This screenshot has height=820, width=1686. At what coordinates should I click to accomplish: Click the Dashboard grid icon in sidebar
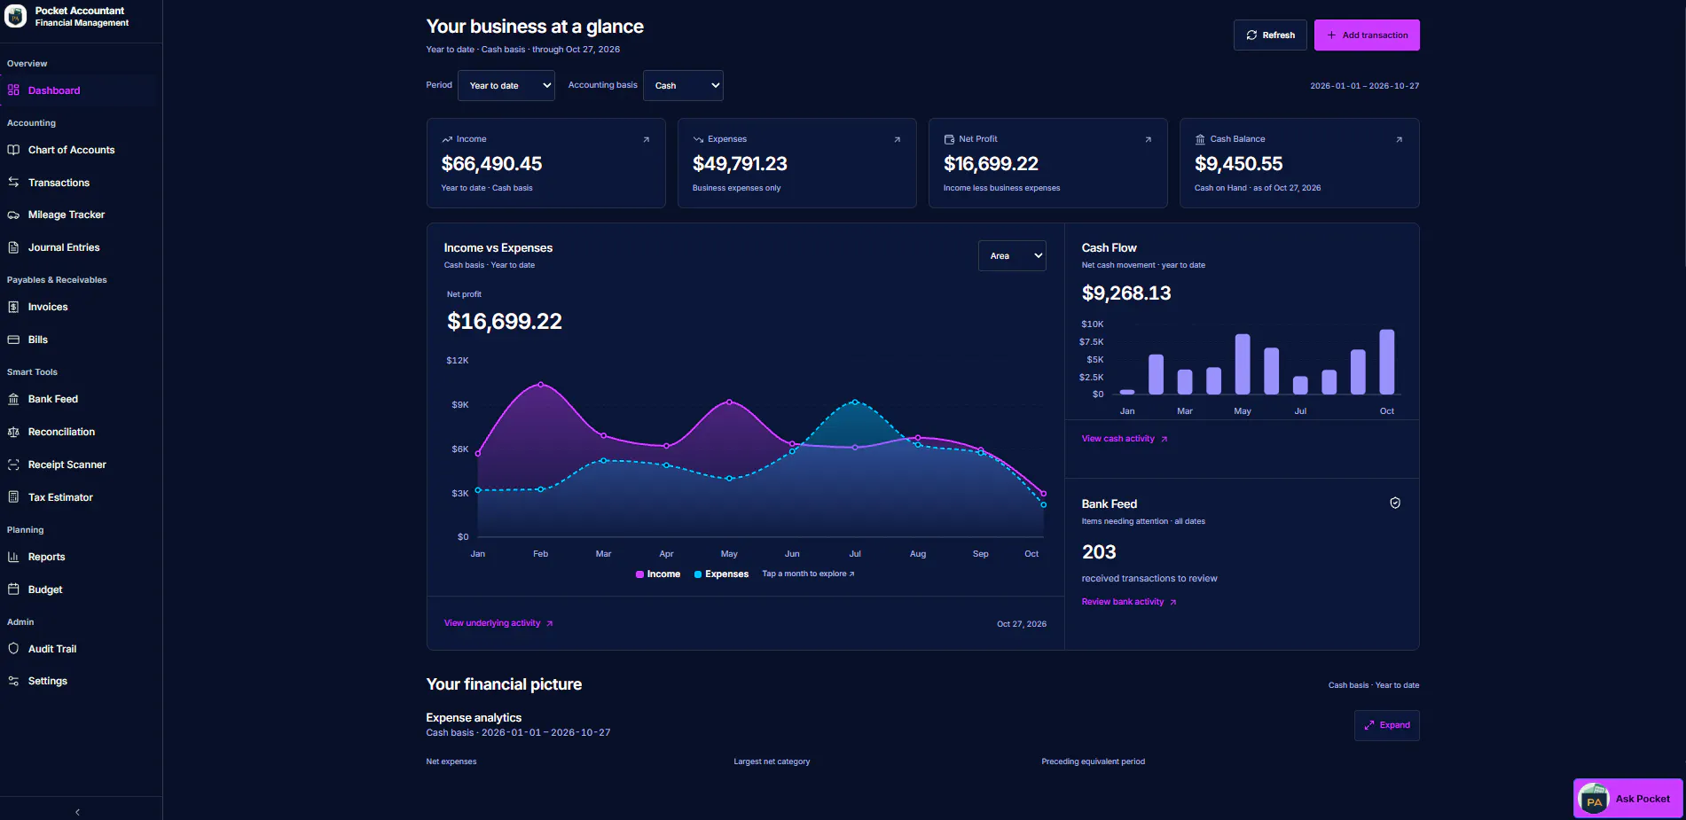tap(13, 90)
